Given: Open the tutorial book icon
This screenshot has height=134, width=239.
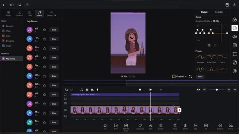Looking at the screenshot, I should [12, 5].
